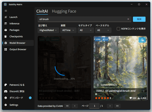
Task: Open the model type All dropdown
Action: pos(86,30)
